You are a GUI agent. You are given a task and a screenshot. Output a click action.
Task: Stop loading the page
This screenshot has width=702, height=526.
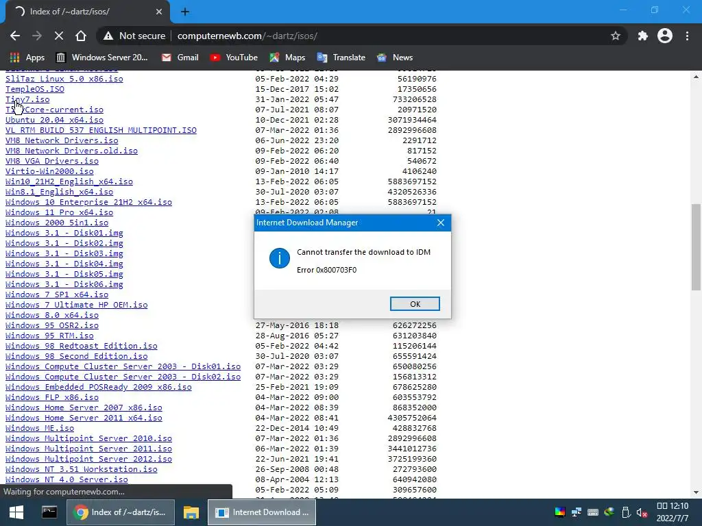click(x=59, y=36)
